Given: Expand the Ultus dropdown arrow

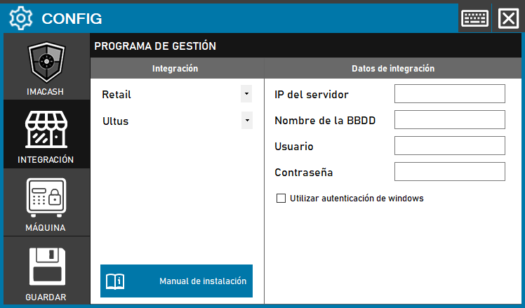Looking at the screenshot, I should (246, 120).
